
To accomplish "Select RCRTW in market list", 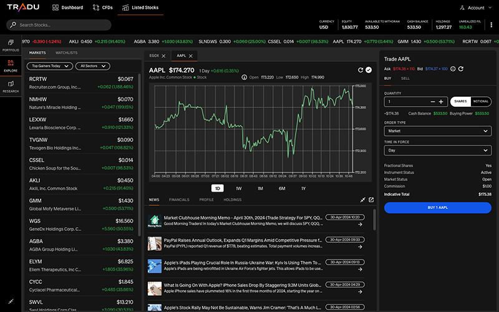I will point(81,83).
